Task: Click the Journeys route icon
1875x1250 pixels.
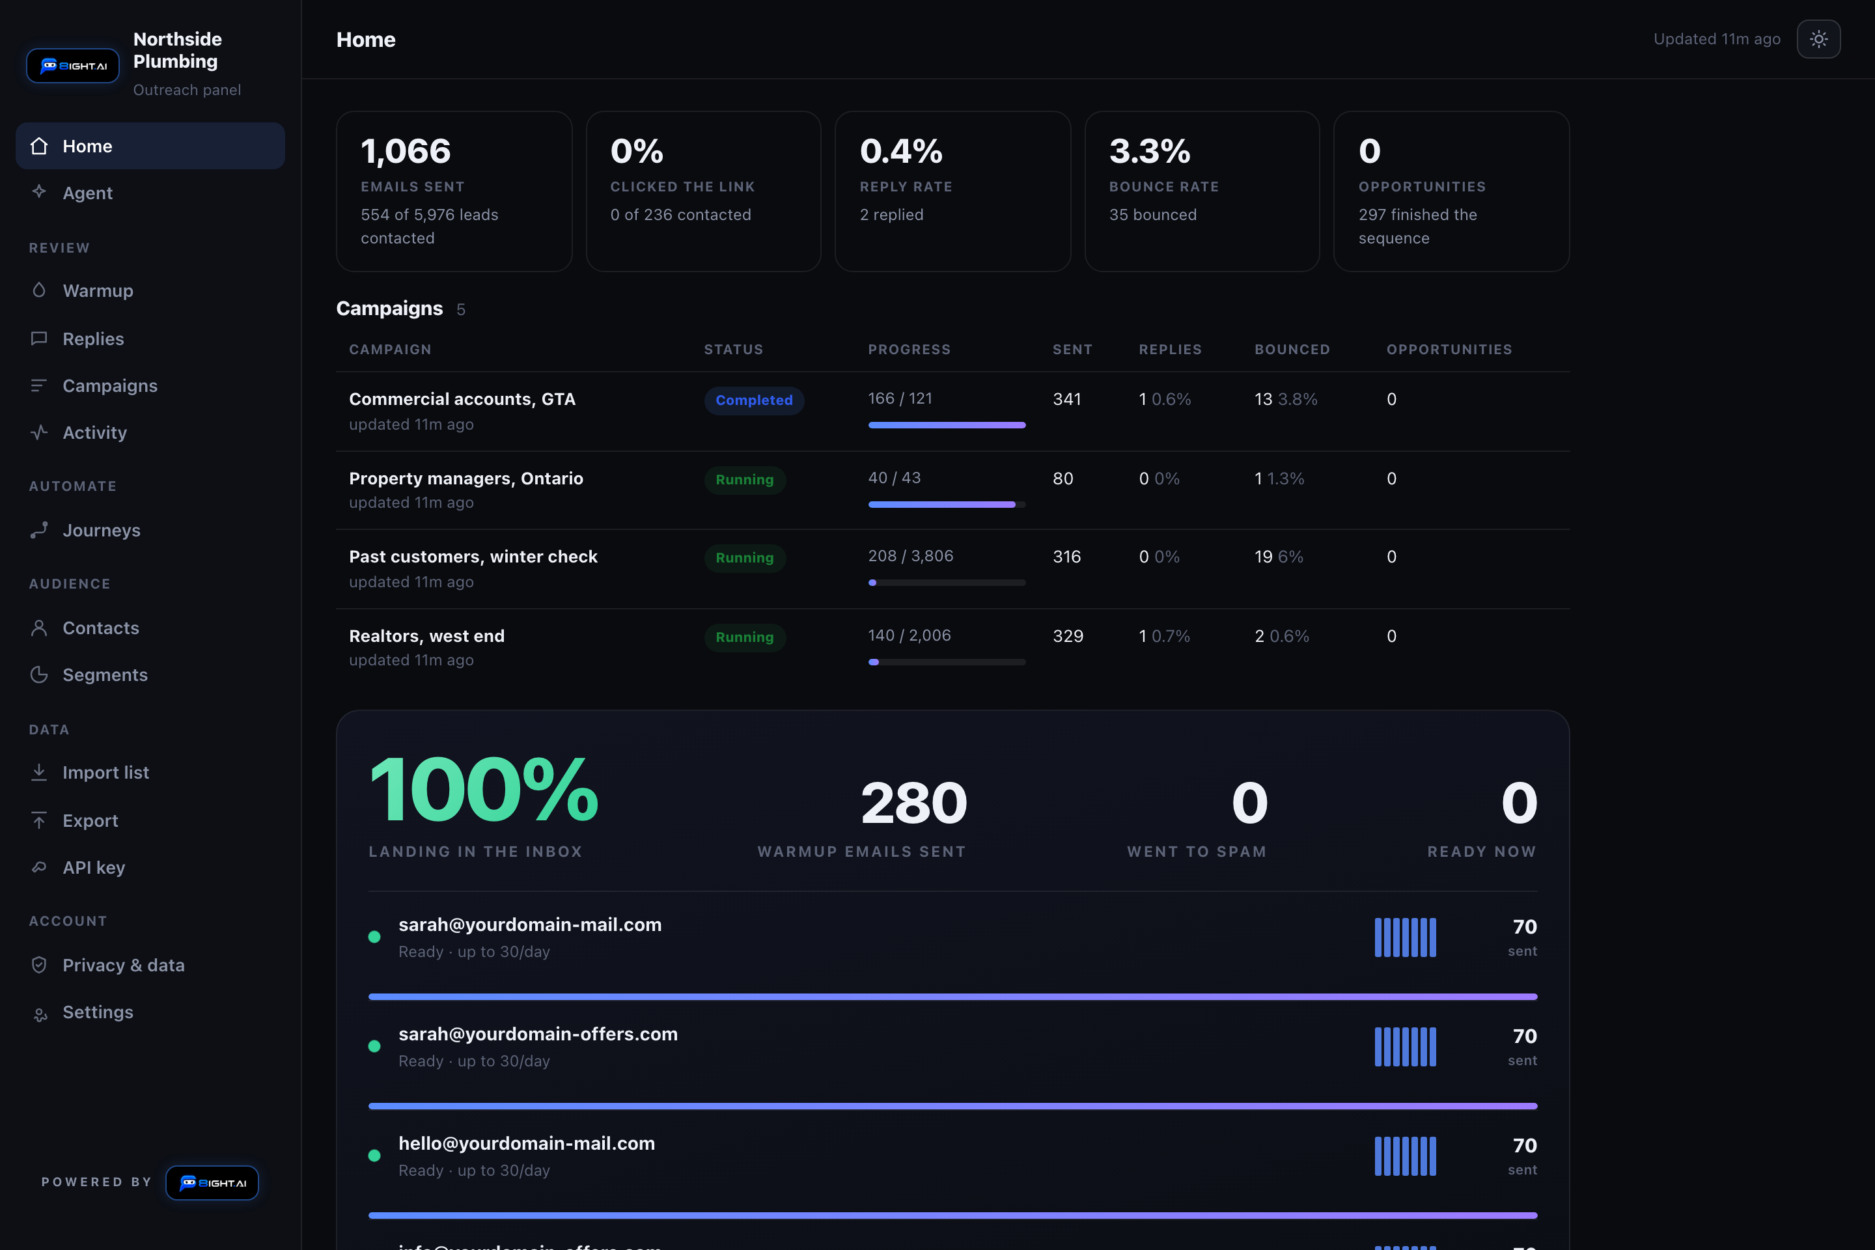Action: point(39,530)
